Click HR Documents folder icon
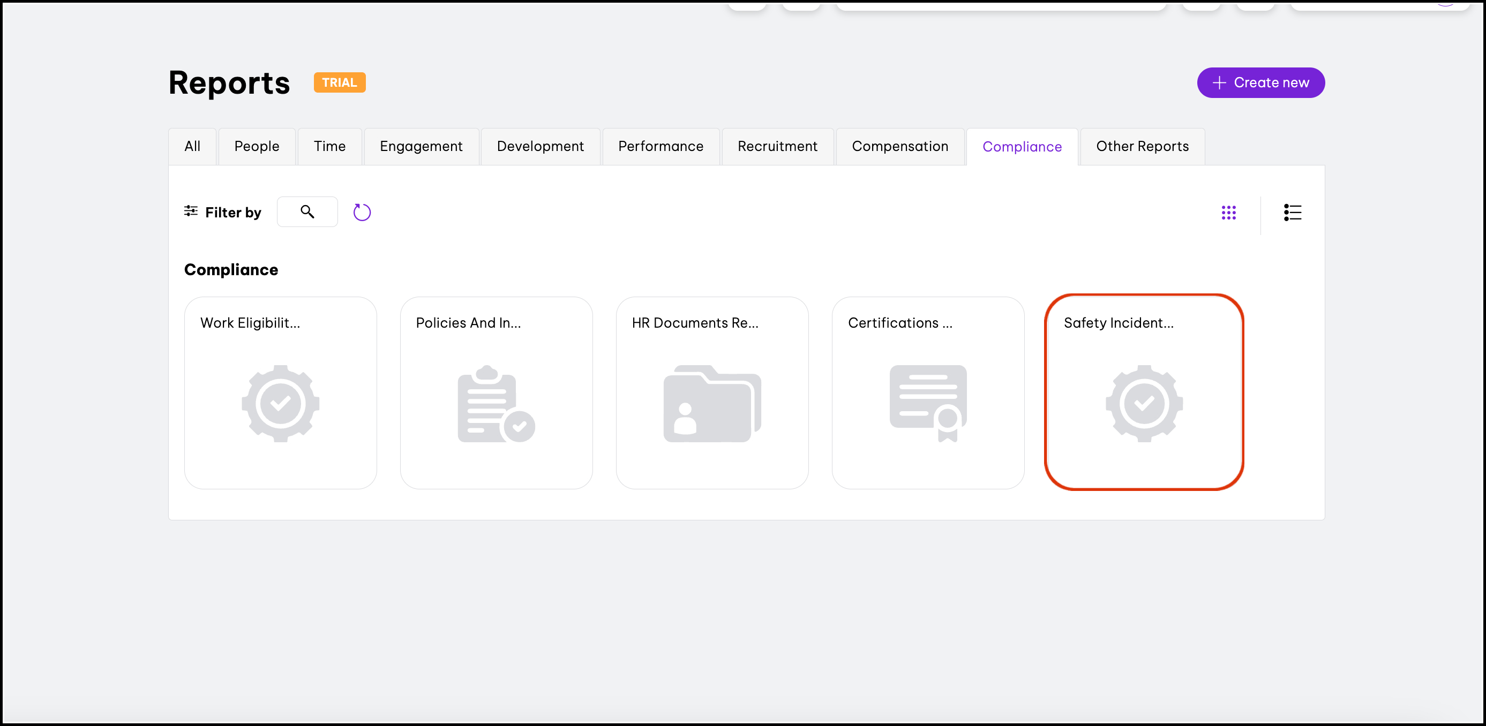 click(x=712, y=404)
